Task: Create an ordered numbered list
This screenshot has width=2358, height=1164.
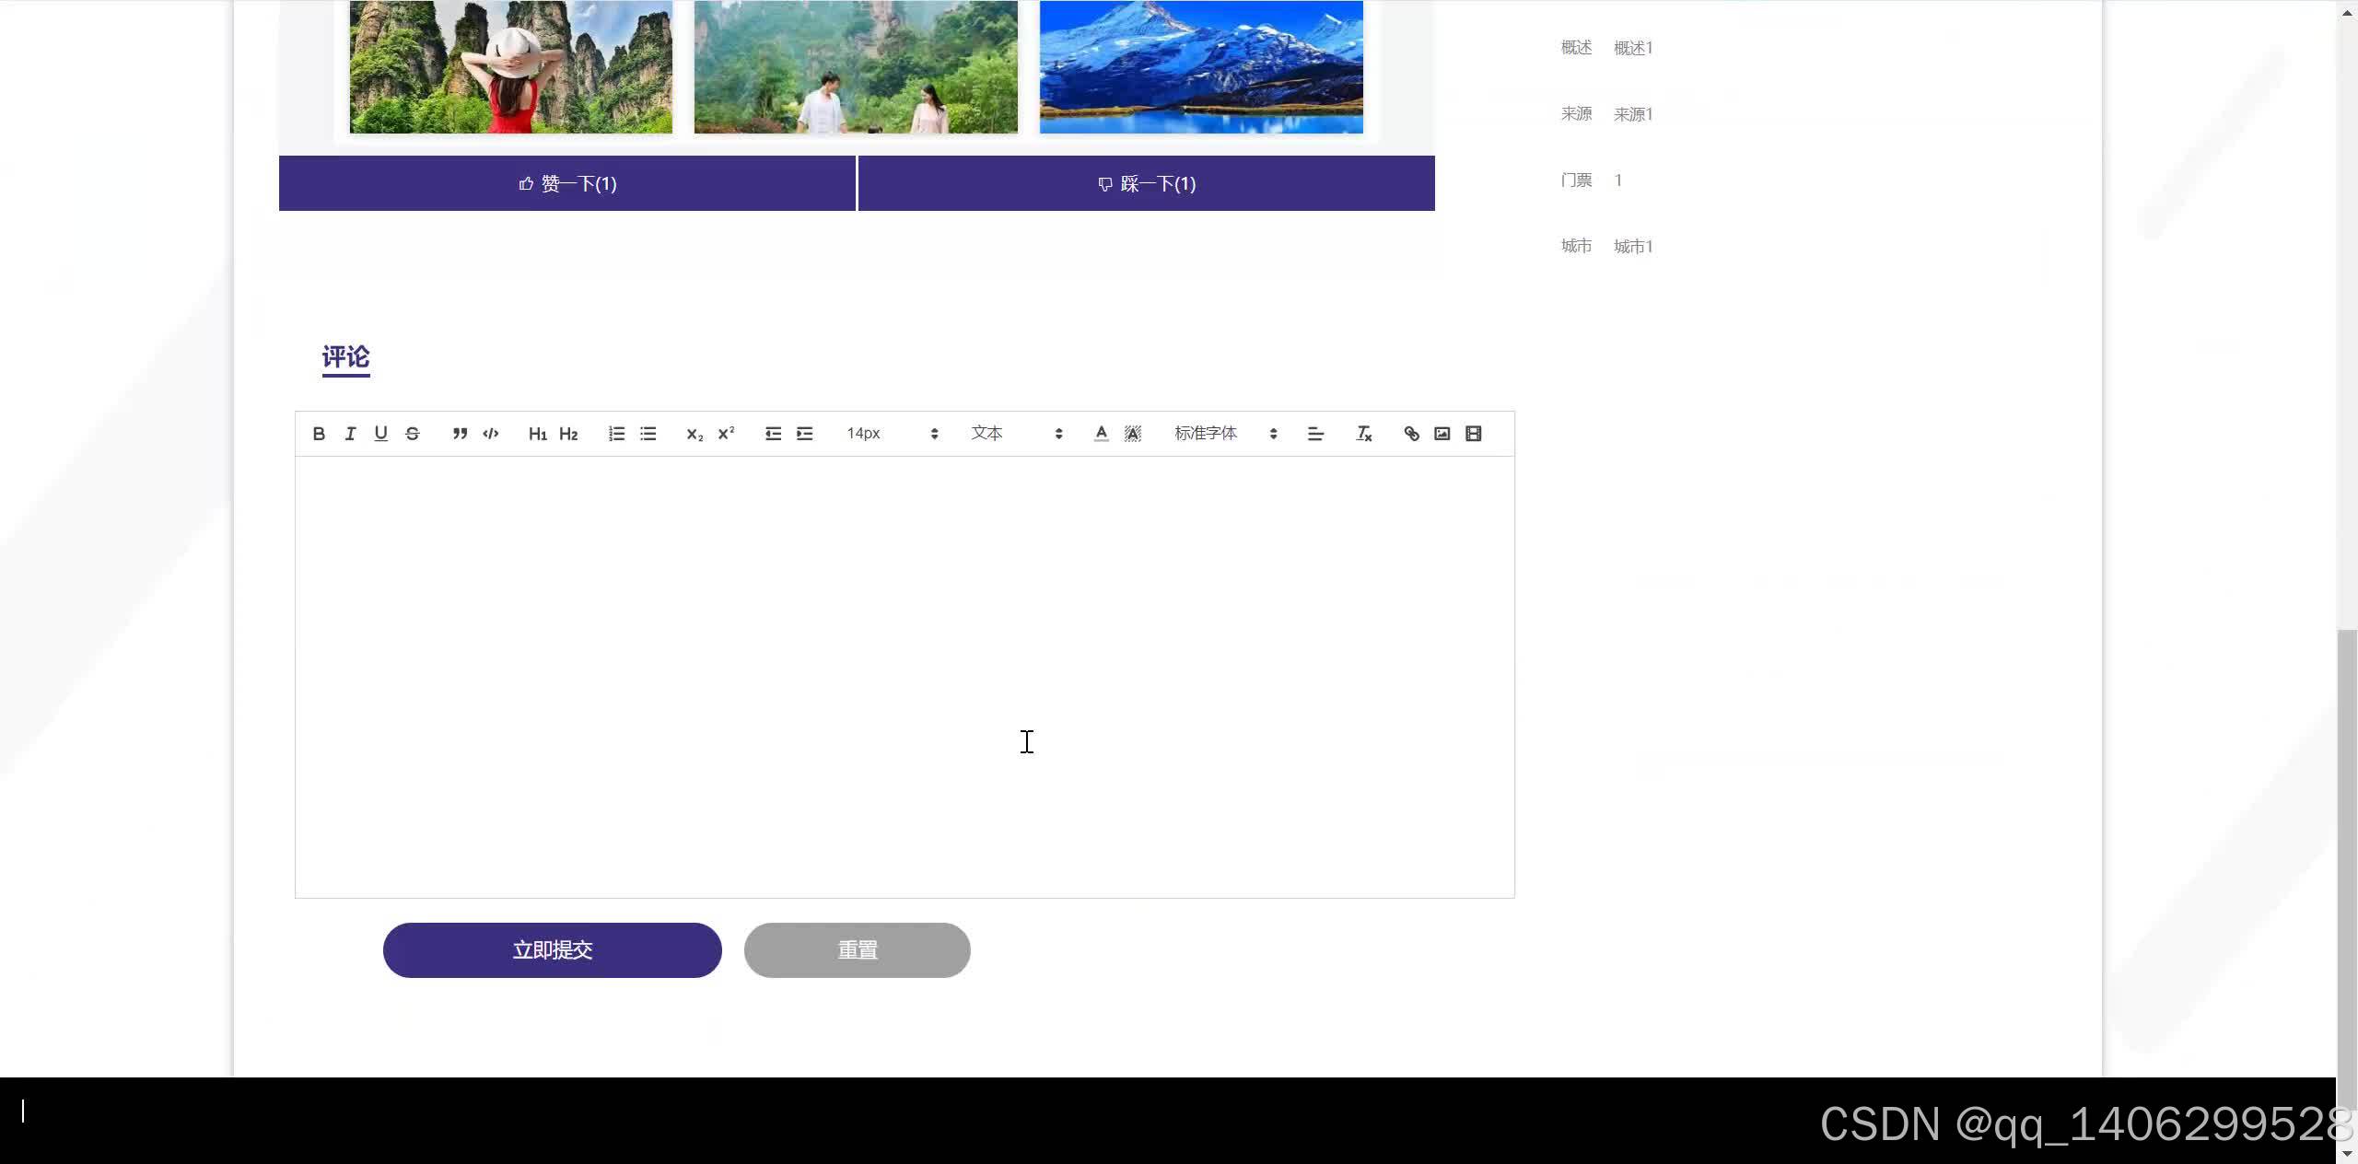Action: (617, 434)
